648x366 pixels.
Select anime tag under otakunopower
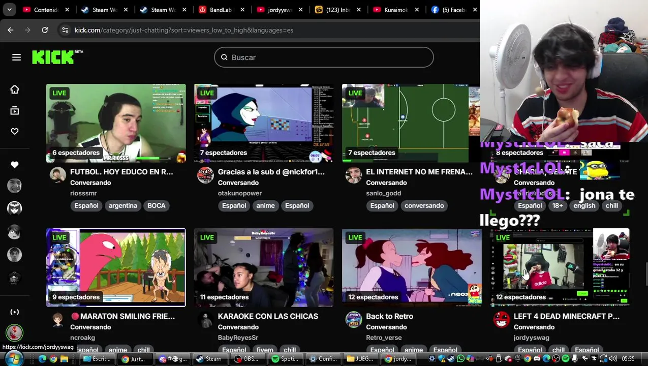pos(265,205)
